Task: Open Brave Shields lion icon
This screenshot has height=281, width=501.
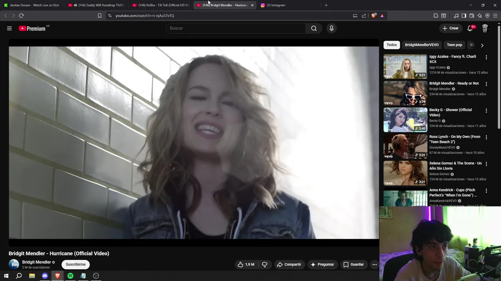Action: coord(374,16)
